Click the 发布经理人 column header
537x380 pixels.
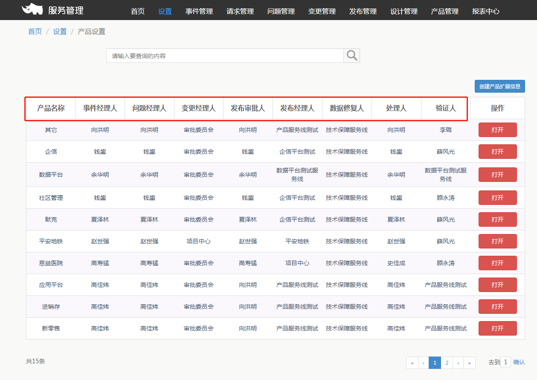(x=297, y=108)
